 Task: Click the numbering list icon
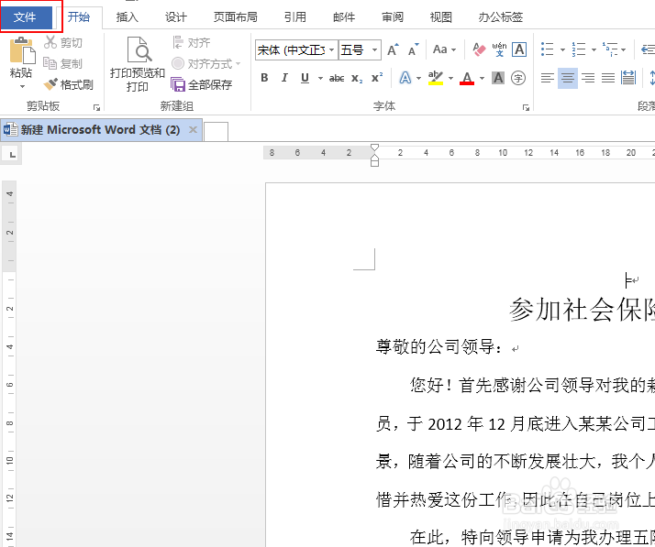click(x=579, y=49)
